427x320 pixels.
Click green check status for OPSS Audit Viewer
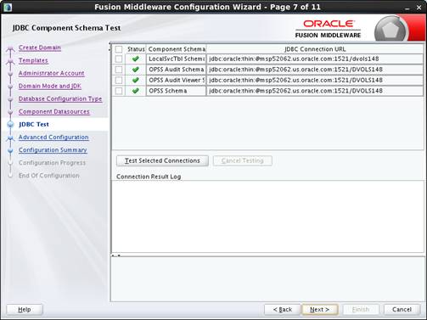(x=136, y=80)
